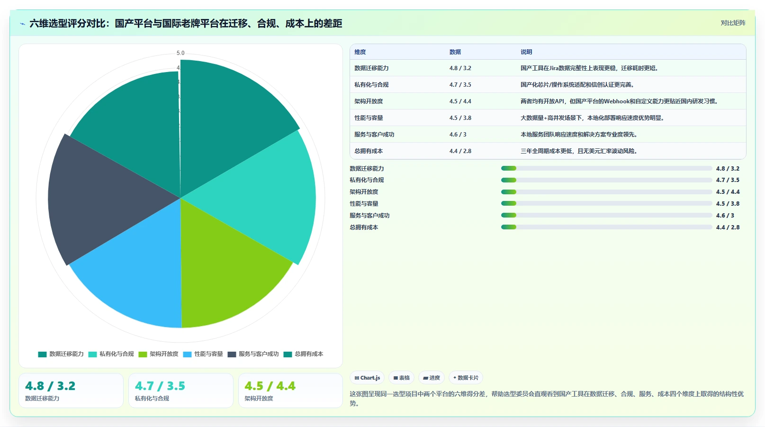Click table value 4.4 / 2.8
The image size is (765, 427).
pos(460,151)
